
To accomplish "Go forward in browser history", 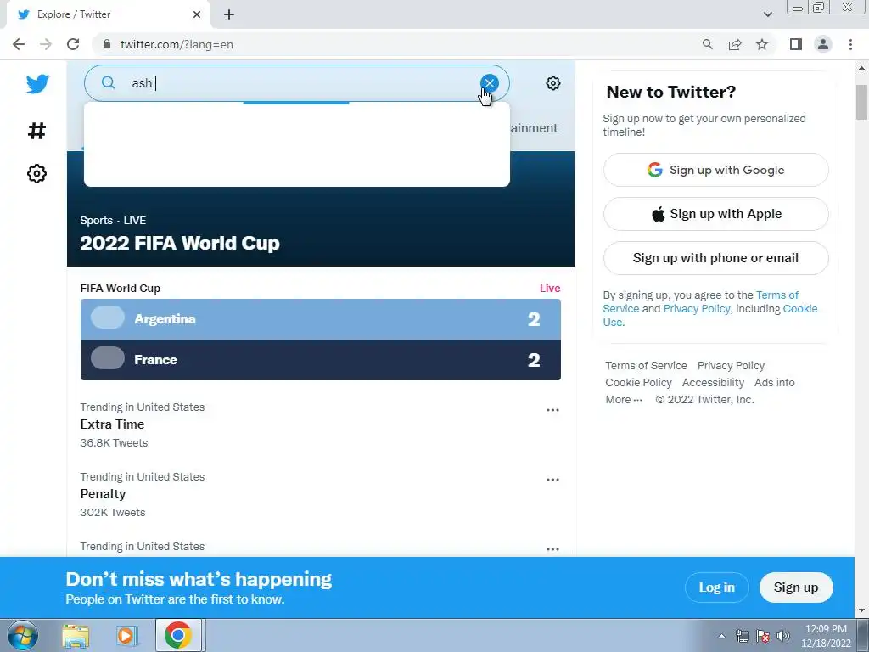I will point(46,44).
